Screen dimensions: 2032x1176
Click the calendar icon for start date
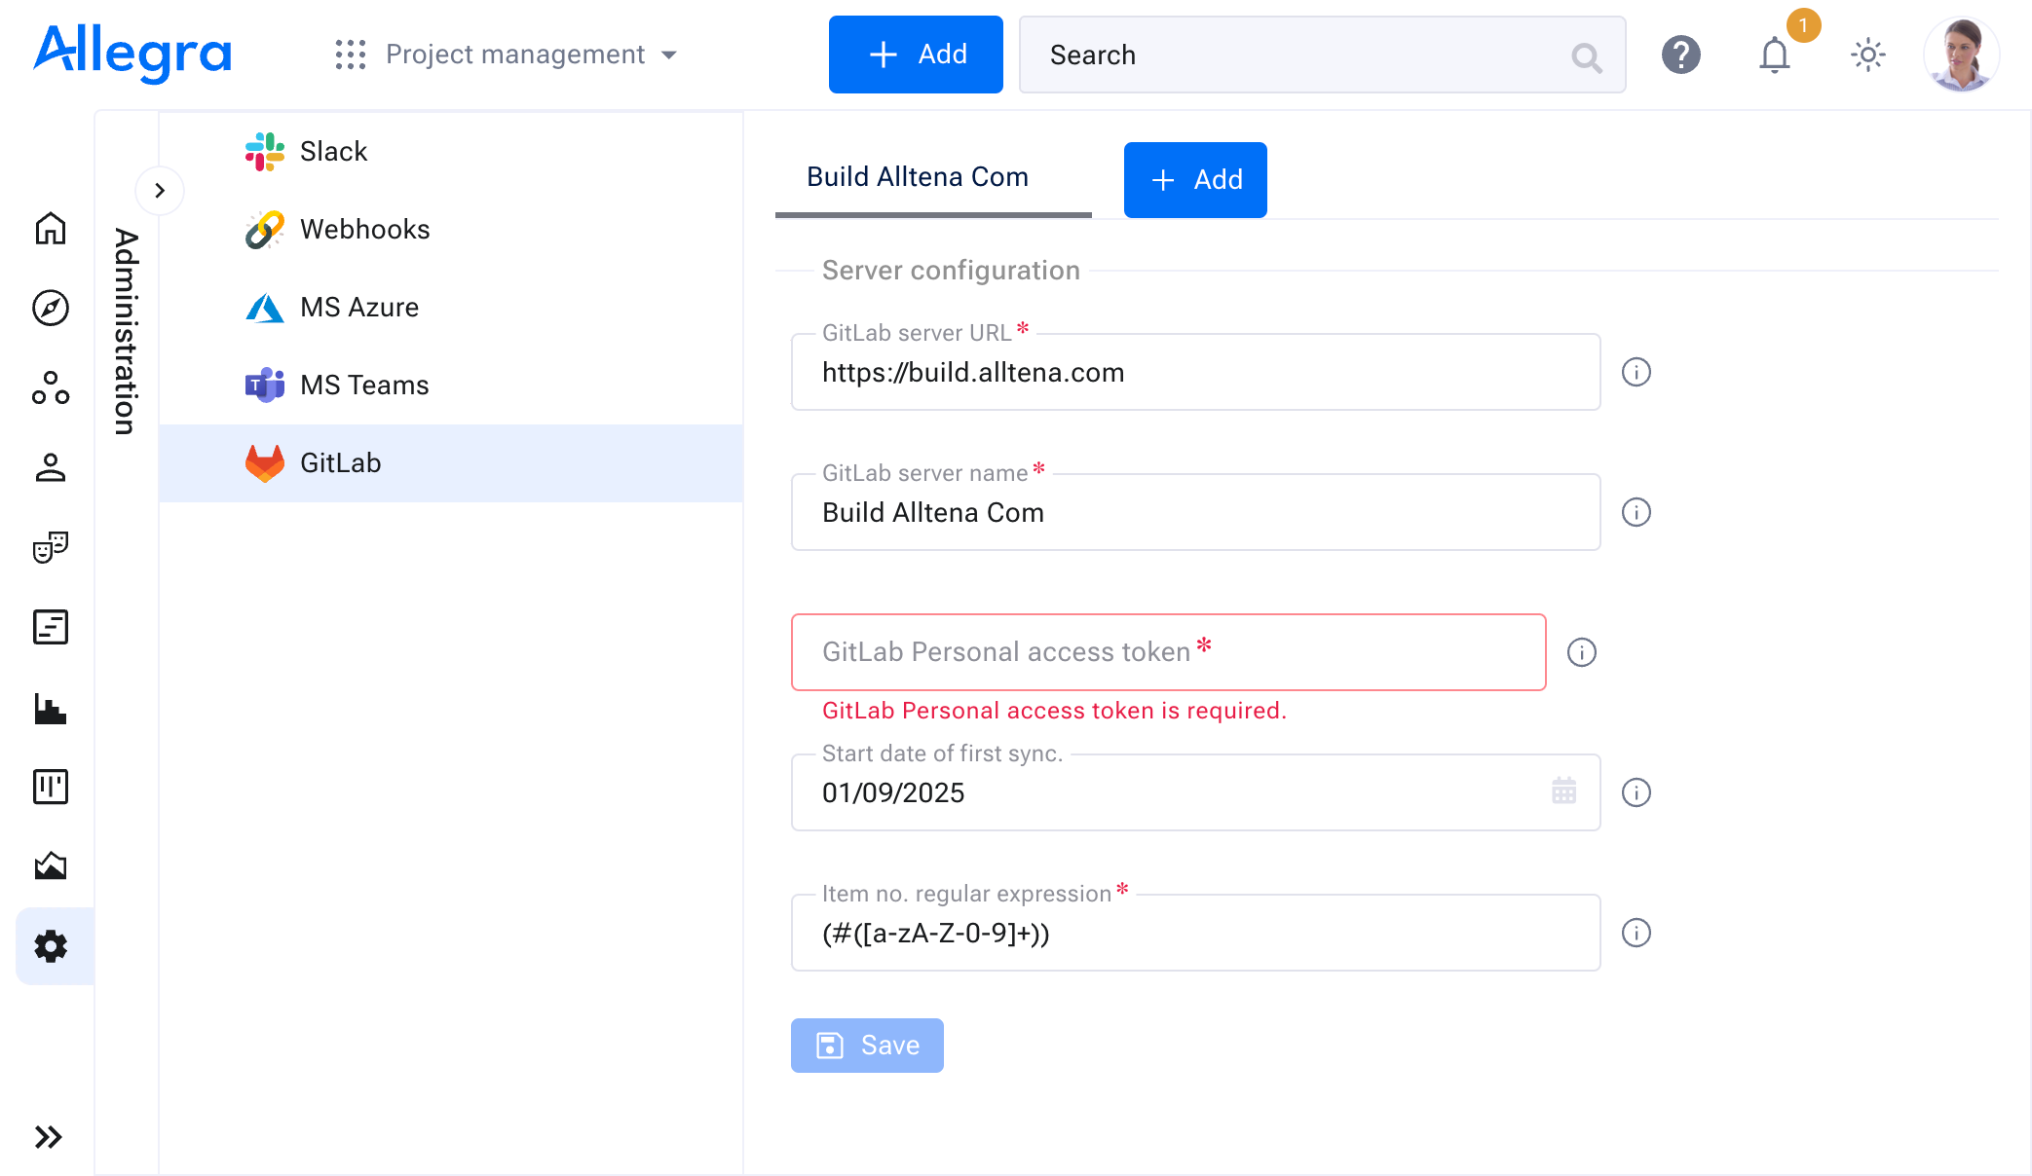(x=1564, y=791)
